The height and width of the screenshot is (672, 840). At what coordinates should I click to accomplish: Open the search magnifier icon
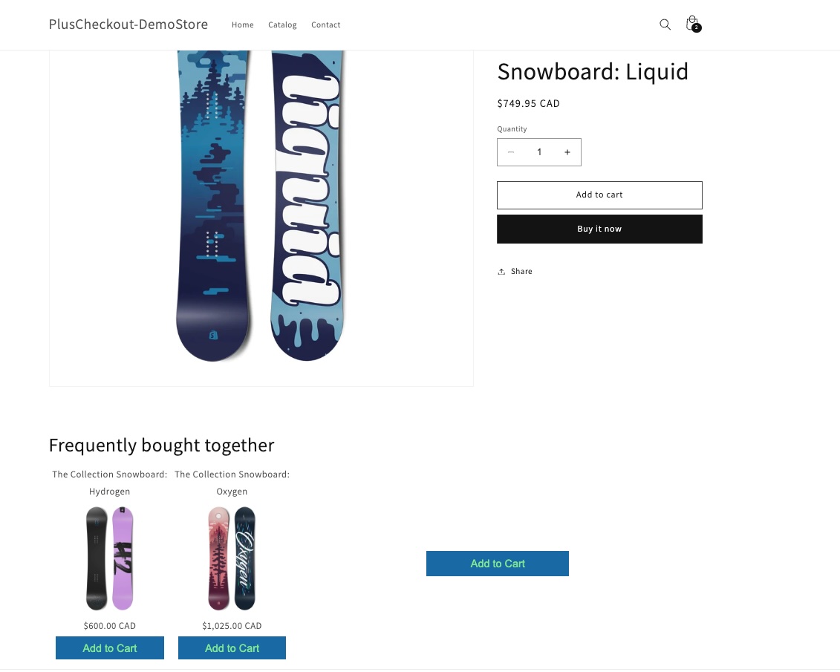pyautogui.click(x=665, y=25)
